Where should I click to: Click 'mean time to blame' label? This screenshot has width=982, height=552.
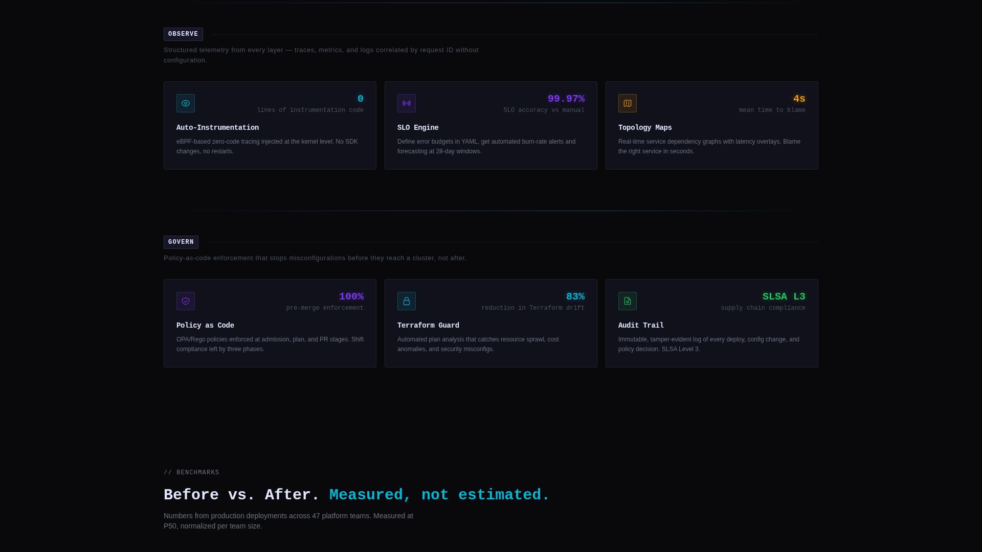[772, 110]
